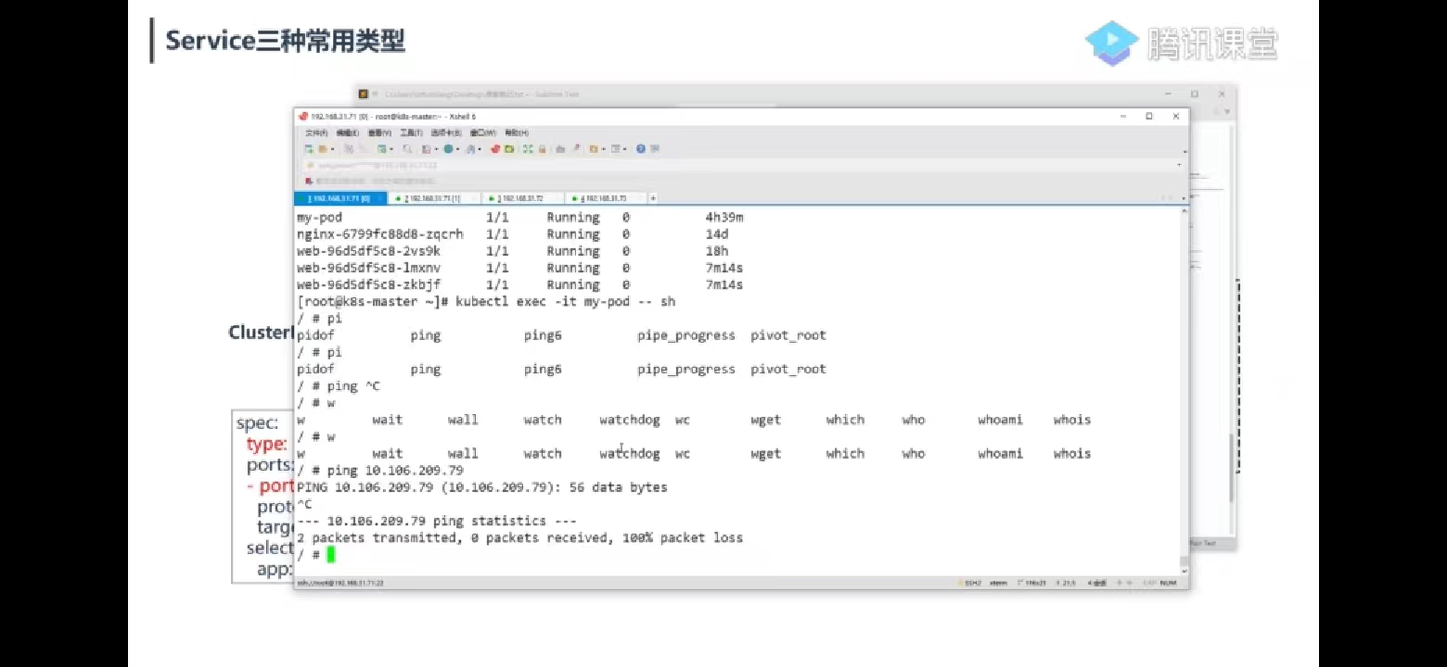Image resolution: width=1447 pixels, height=667 pixels.
Task: Click the green fullscreen arrows icon
Action: [x=528, y=148]
